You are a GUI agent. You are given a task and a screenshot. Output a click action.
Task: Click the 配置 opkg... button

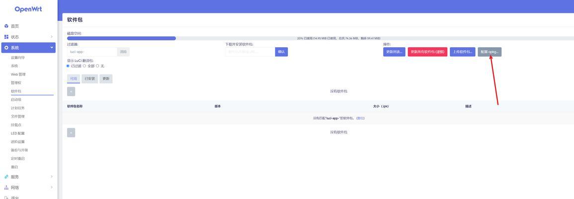490,52
